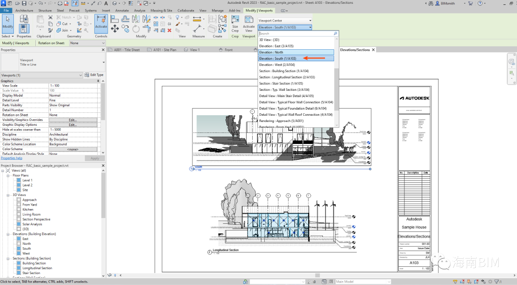
Task: Click the Cut geometry tool
Action: (x=62, y=24)
